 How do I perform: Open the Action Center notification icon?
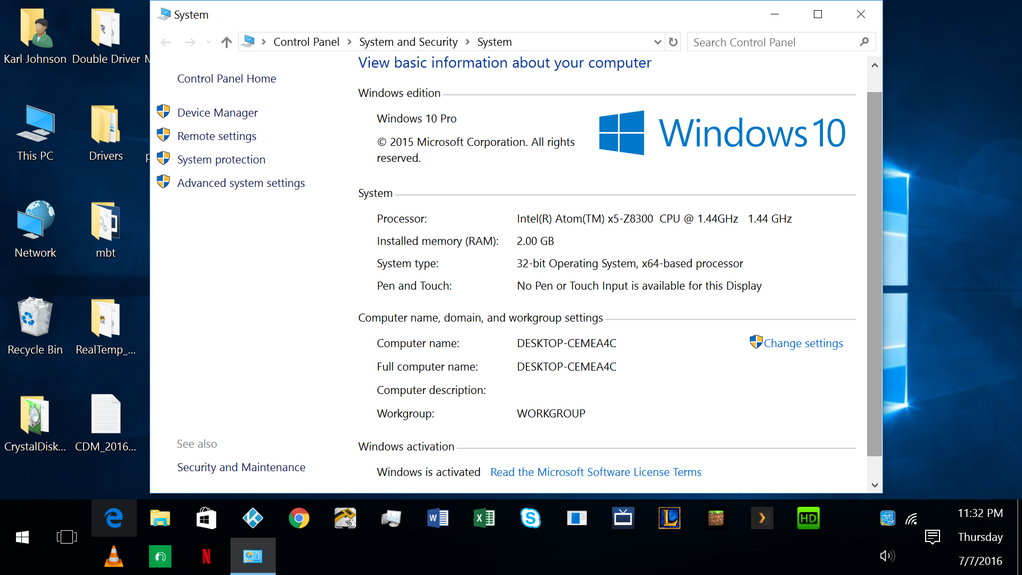point(933,537)
